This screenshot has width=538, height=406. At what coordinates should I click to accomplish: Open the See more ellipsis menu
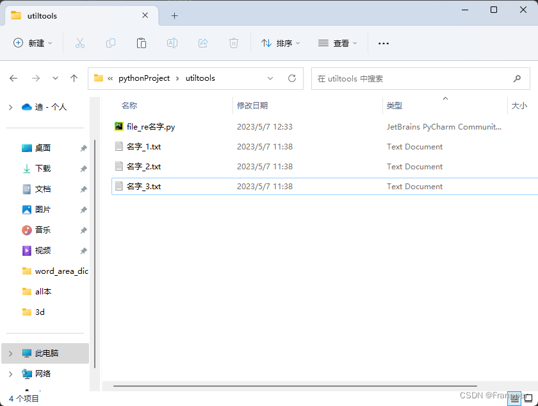[383, 43]
